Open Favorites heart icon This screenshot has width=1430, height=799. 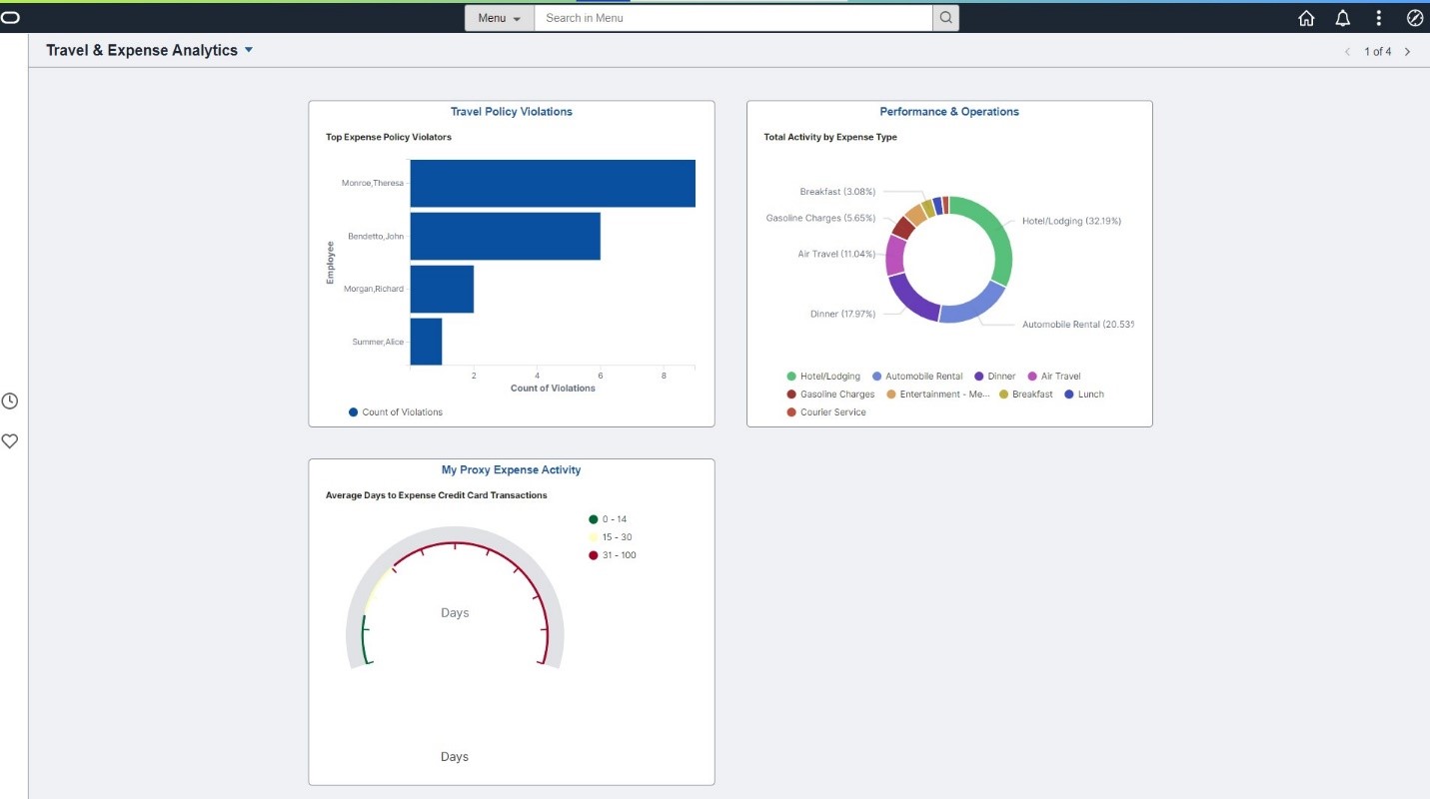[10, 441]
